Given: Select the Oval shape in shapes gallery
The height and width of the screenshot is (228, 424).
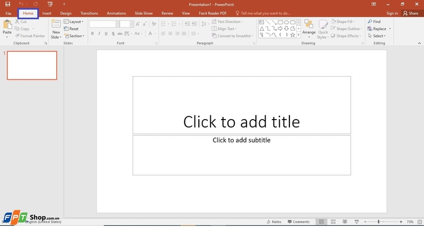Looking at the screenshot, I should pos(286,22).
